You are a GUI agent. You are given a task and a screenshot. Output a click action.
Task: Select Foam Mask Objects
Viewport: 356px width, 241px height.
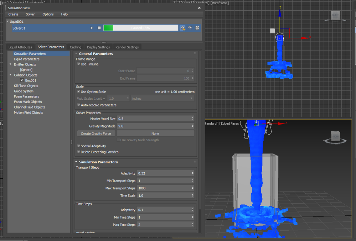pos(28,102)
